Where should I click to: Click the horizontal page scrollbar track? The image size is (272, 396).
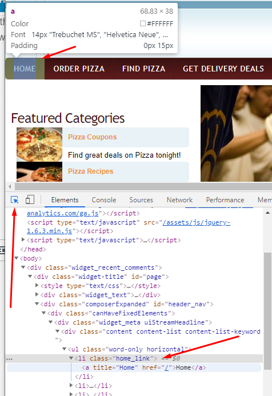click(x=143, y=187)
